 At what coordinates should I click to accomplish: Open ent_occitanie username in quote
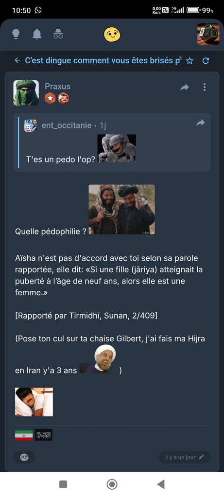[x=67, y=125]
